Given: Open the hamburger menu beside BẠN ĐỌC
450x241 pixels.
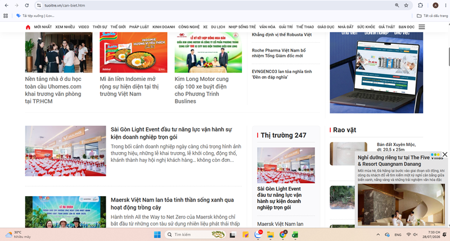Looking at the screenshot, I should tap(421, 27).
